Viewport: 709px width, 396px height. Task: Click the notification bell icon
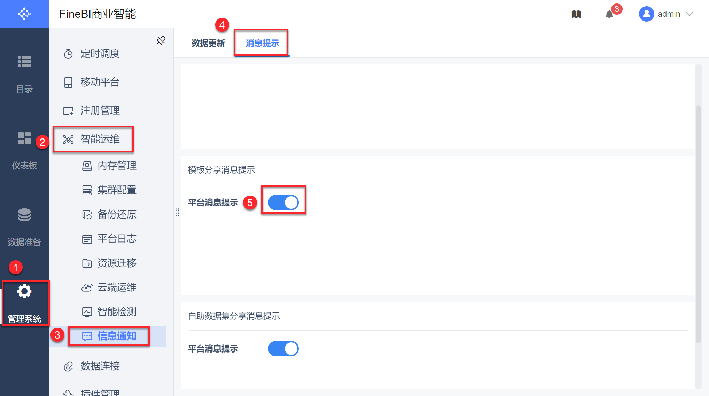coord(609,14)
